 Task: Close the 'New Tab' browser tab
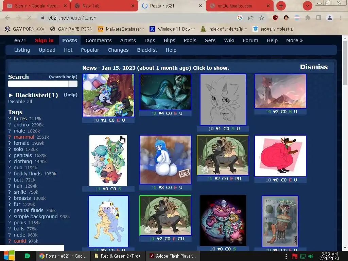tap(133, 6)
